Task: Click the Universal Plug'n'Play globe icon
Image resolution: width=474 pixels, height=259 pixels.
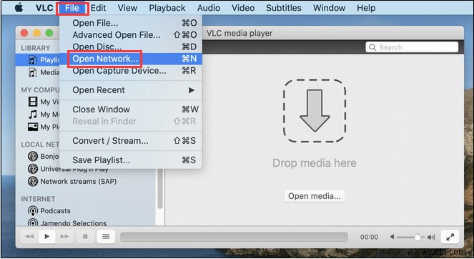Action: click(x=33, y=169)
